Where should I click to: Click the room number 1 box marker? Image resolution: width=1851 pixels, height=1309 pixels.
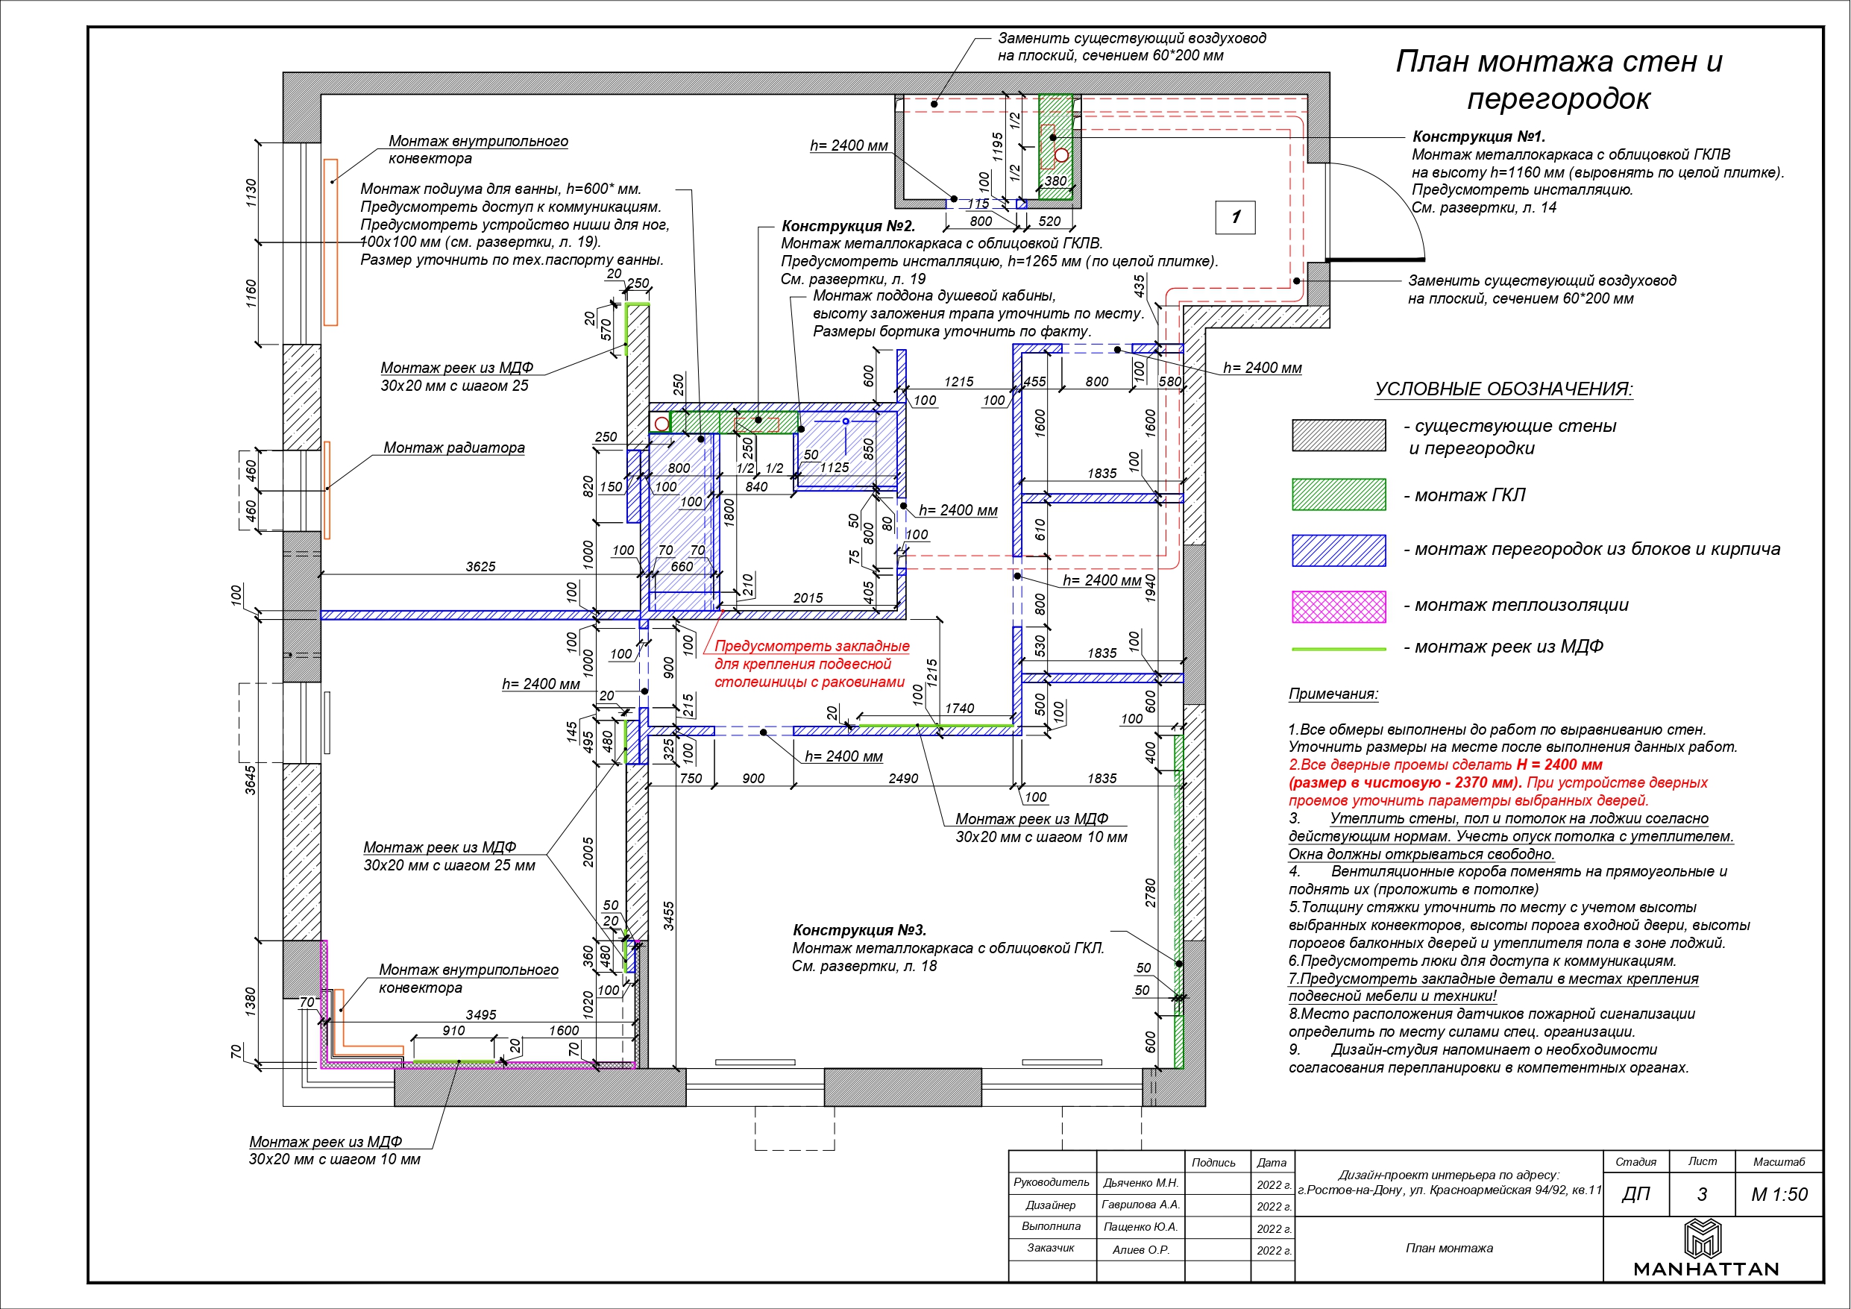coord(1235,217)
